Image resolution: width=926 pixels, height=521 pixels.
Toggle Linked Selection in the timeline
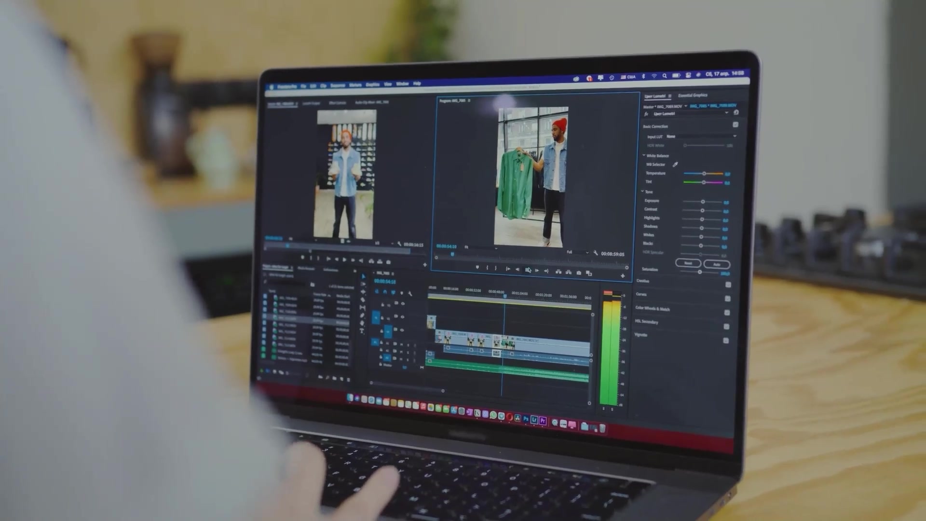393,292
